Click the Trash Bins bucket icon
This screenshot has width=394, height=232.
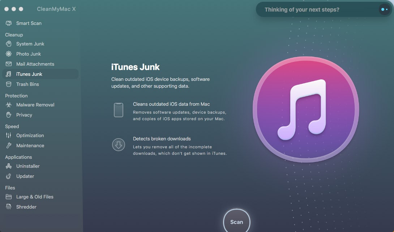tap(9, 84)
